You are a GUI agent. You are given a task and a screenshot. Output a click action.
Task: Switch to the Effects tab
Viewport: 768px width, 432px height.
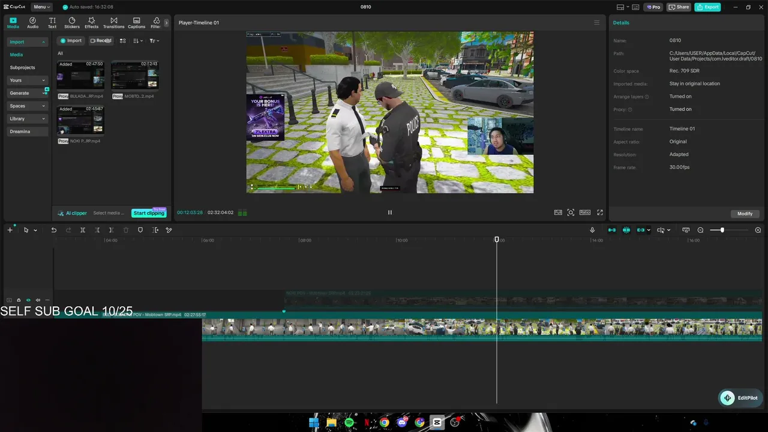[x=91, y=23]
